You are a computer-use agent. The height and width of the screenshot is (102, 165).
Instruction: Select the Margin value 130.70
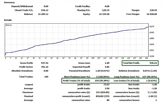[x=153, y=10]
